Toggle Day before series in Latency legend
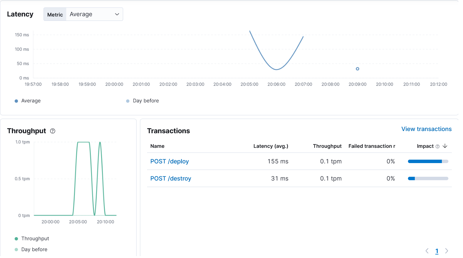This screenshot has height=258, width=463. pos(146,101)
